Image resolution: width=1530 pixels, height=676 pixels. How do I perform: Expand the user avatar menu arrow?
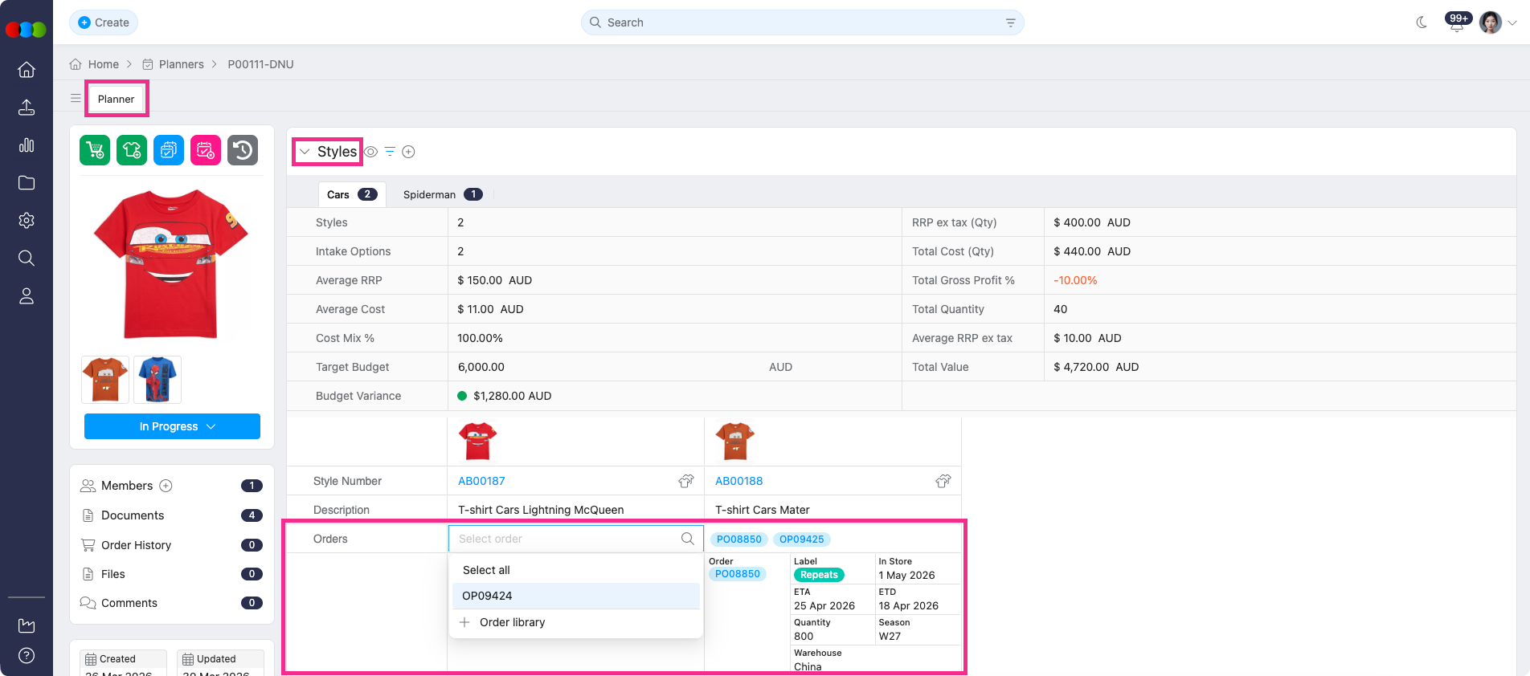tap(1512, 22)
